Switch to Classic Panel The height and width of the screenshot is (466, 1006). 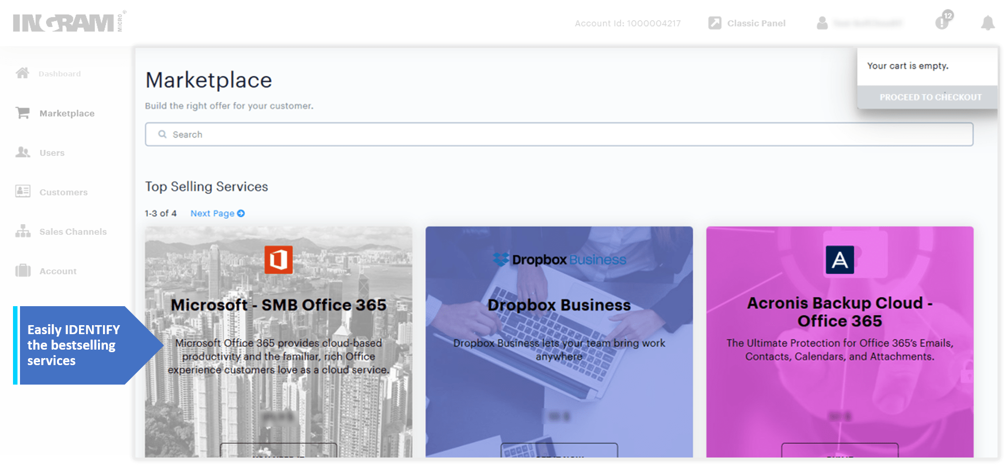click(756, 23)
